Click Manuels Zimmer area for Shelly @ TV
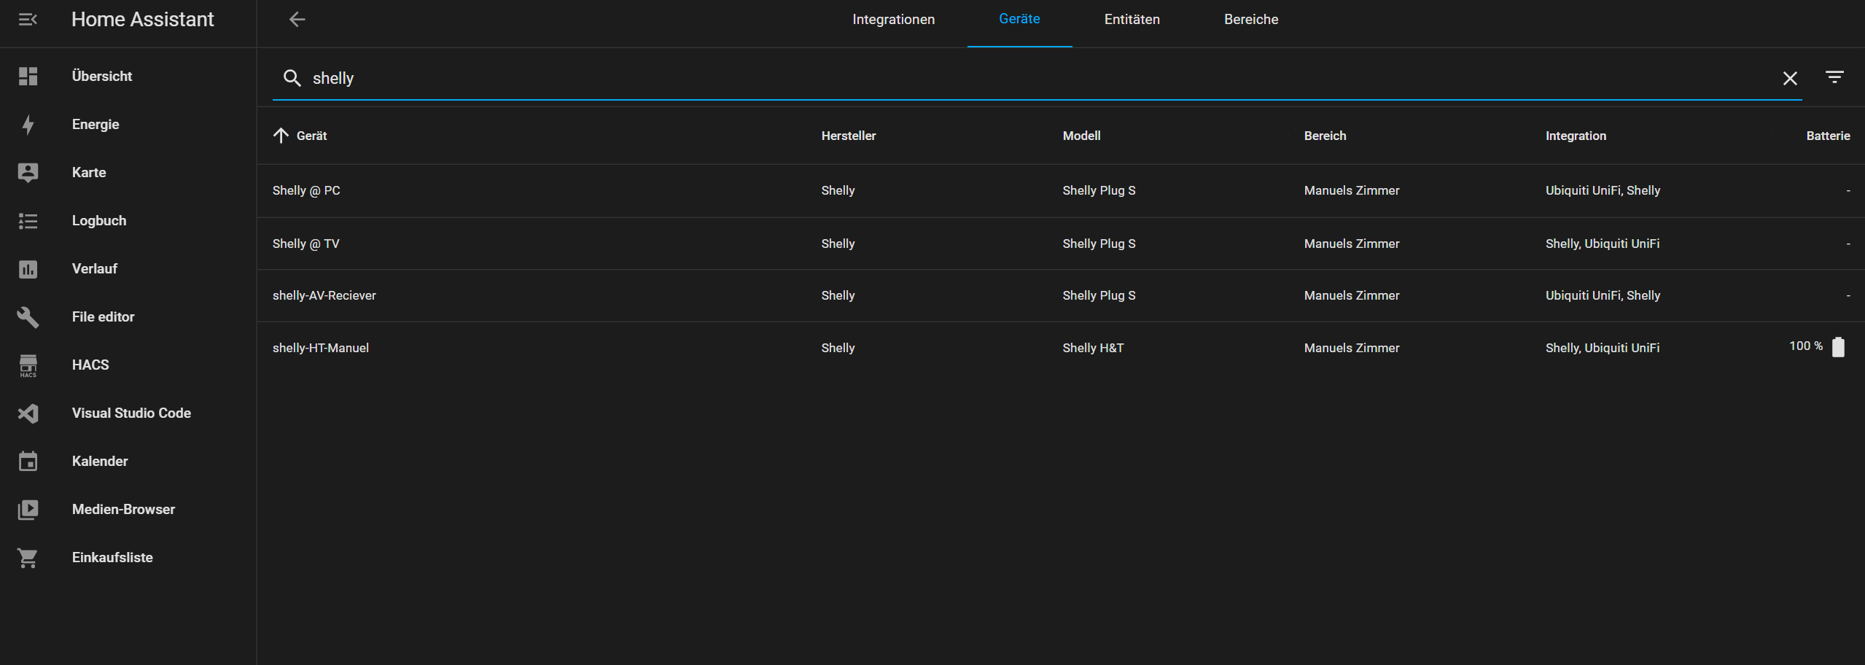 click(1352, 244)
